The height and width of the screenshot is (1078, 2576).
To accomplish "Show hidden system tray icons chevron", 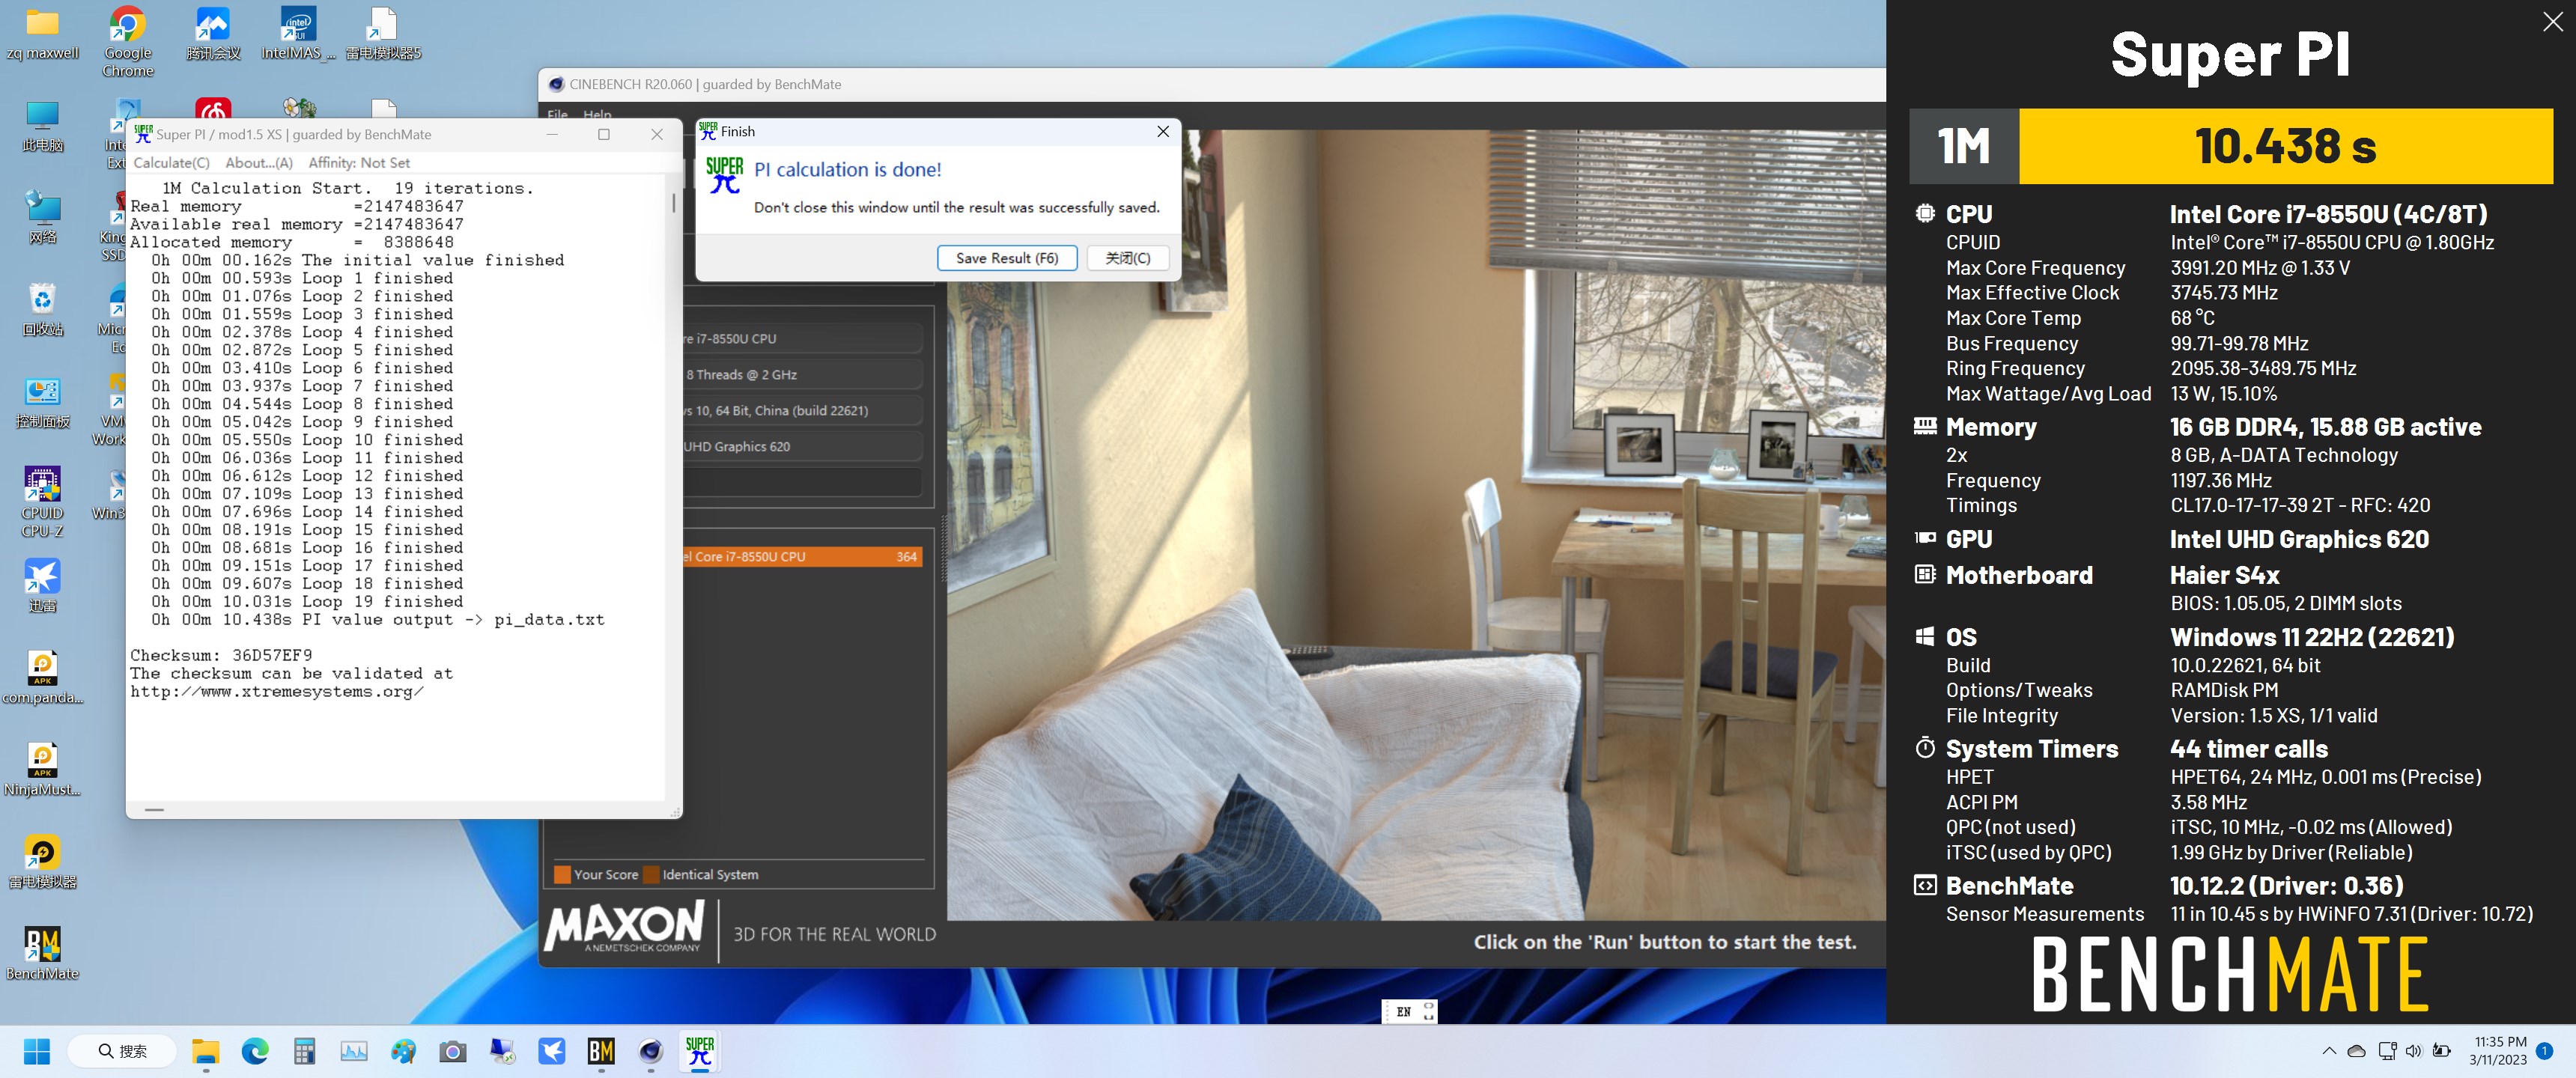I will [2329, 1051].
